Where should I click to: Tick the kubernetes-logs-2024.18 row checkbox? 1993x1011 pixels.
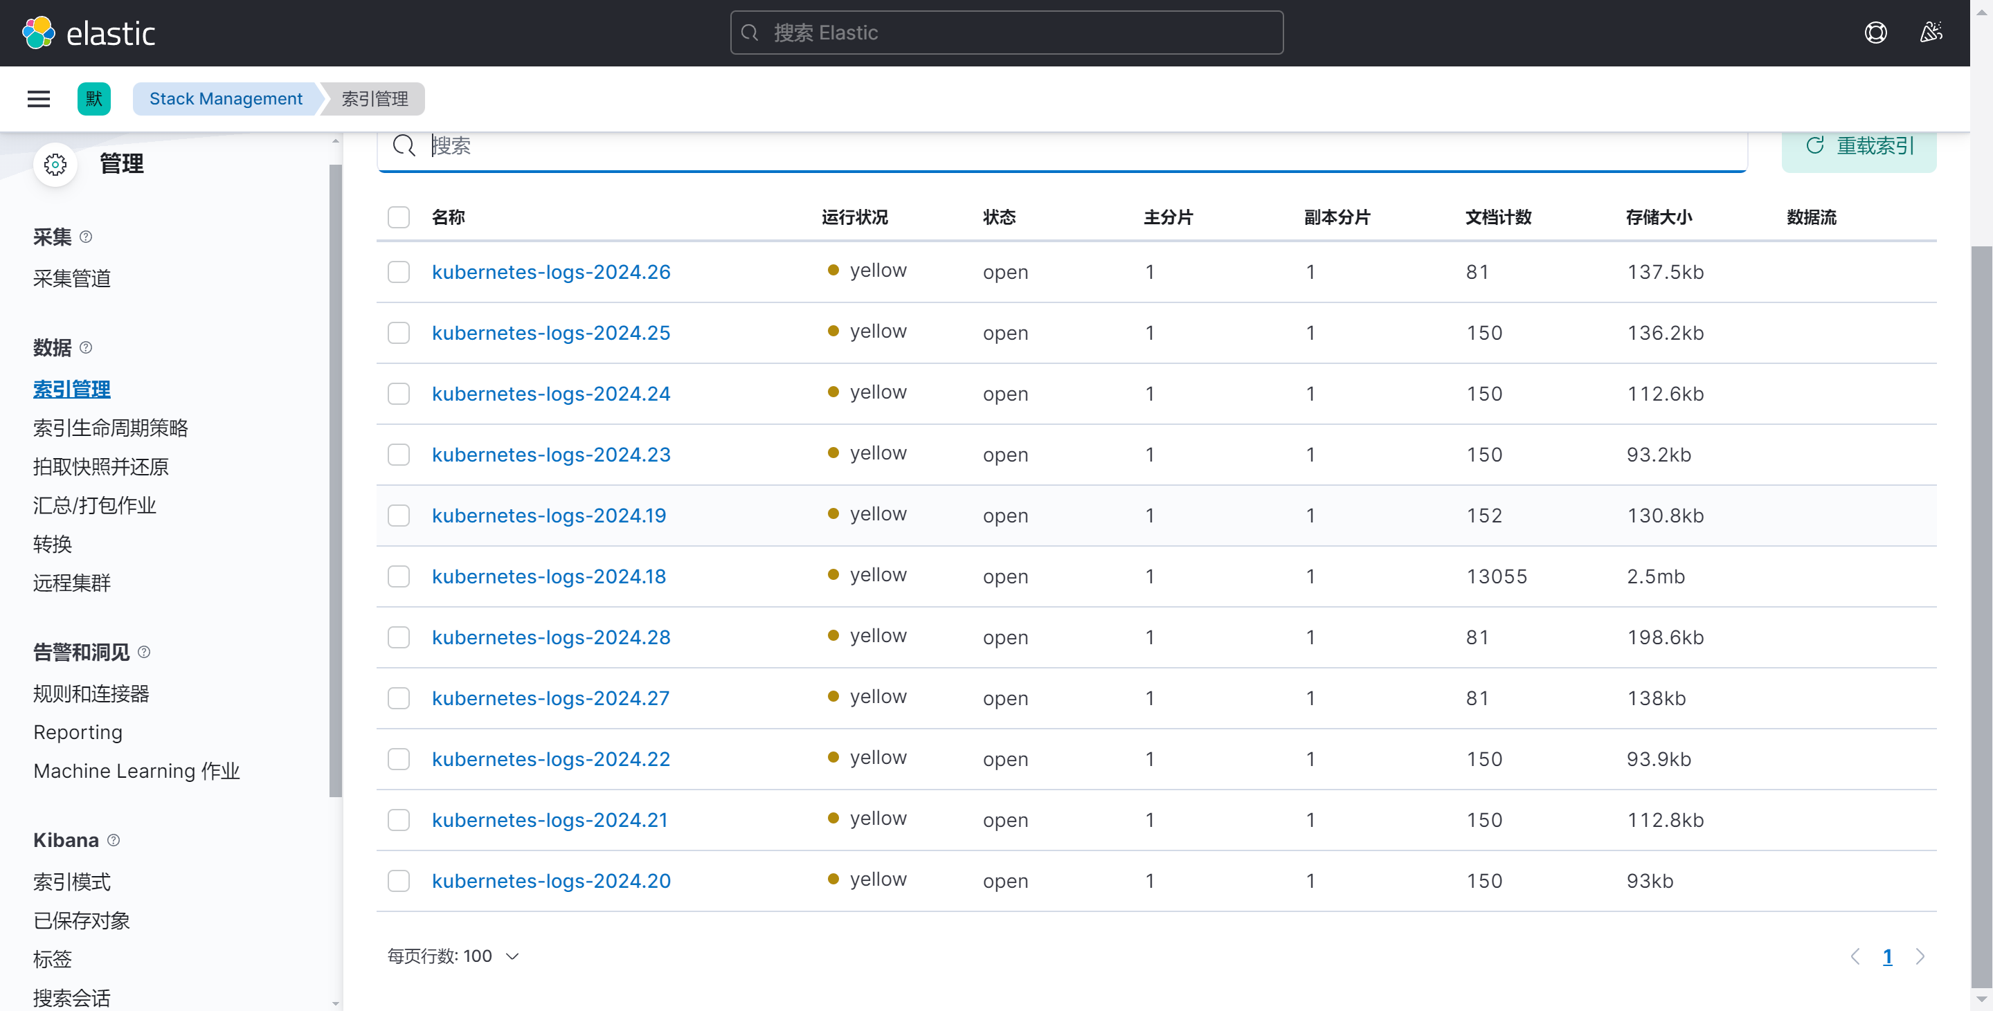399,576
